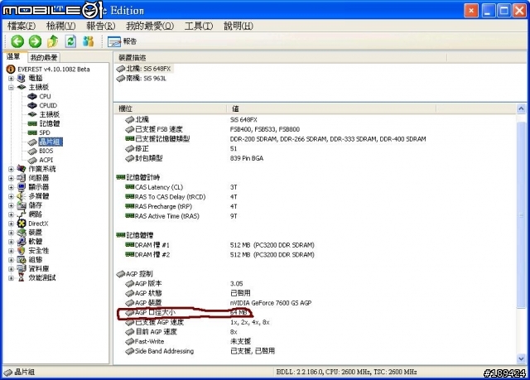The image size is (530, 380).
Task: Click the 顯示器 monitor icon in tree
Action: tap(22, 187)
